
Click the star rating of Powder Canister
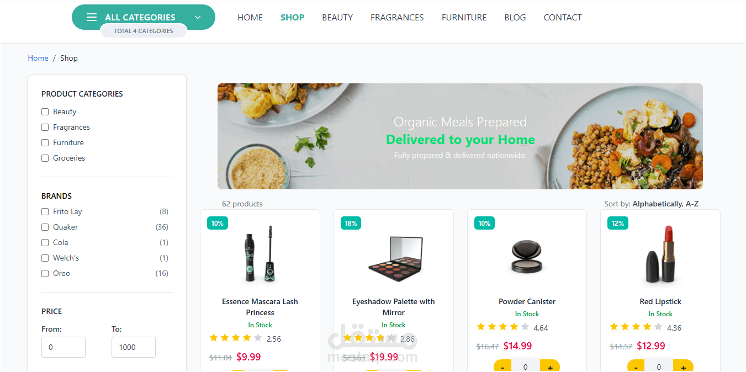[502, 327]
